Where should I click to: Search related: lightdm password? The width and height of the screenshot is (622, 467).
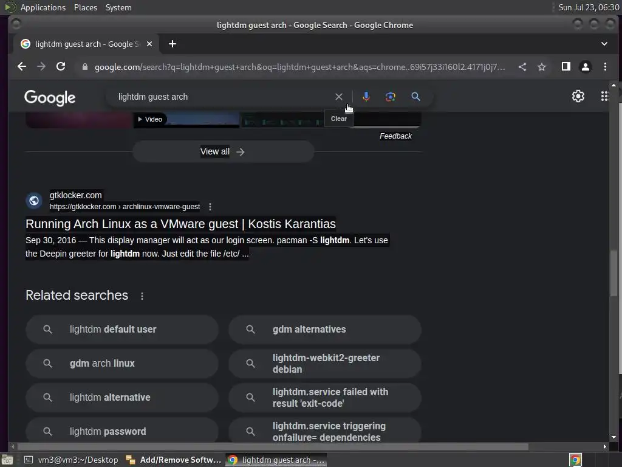pos(122,430)
